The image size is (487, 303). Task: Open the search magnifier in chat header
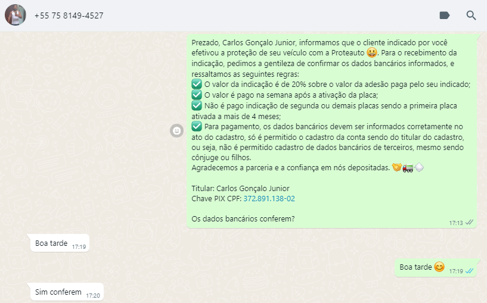pyautogui.click(x=471, y=15)
